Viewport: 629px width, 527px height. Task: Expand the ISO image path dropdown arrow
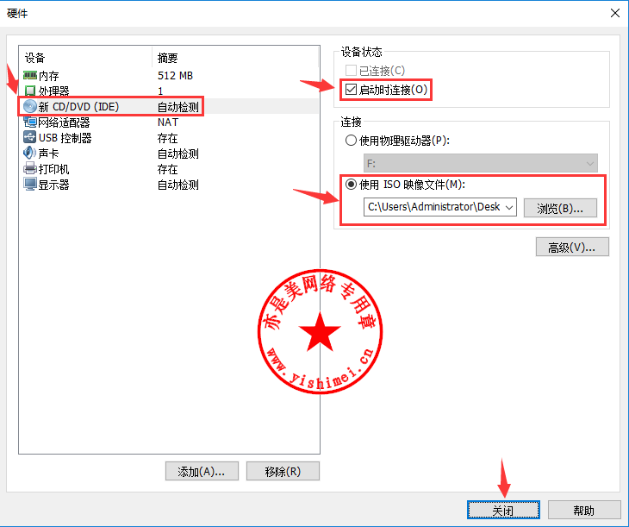pos(509,207)
